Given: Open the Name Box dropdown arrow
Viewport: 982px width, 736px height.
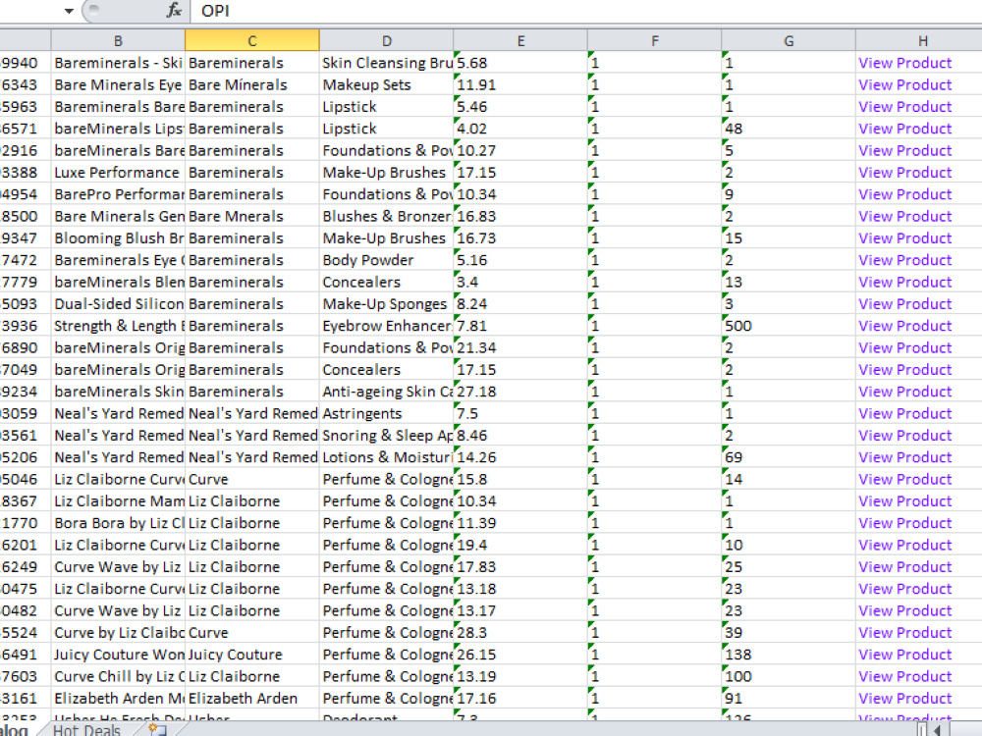Looking at the screenshot, I should tap(69, 11).
